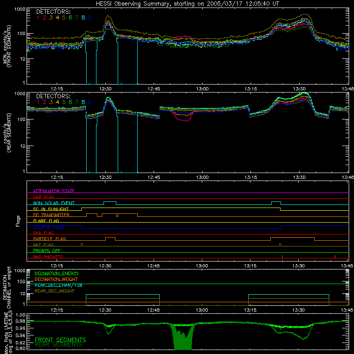Viewport: 354px width, 354px height.
Task: Click 12:45 tick label under rear segments plot
Action: click(x=154, y=177)
